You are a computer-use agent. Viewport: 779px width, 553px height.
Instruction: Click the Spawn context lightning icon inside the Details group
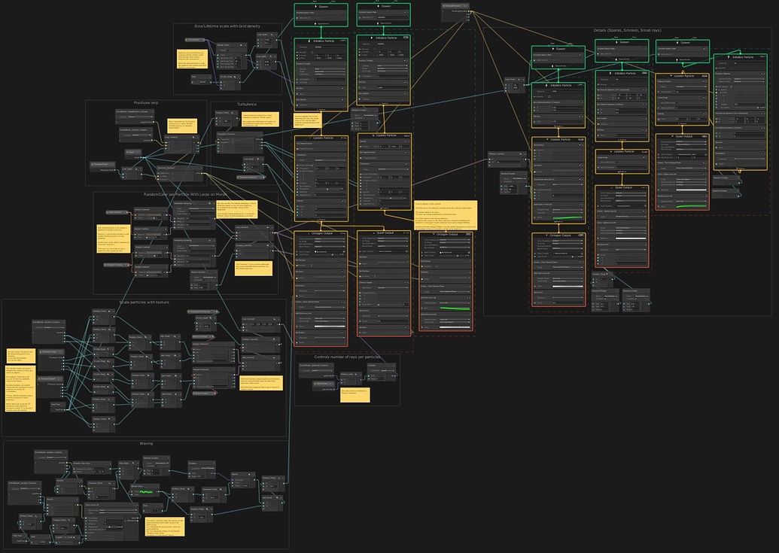(x=552, y=49)
